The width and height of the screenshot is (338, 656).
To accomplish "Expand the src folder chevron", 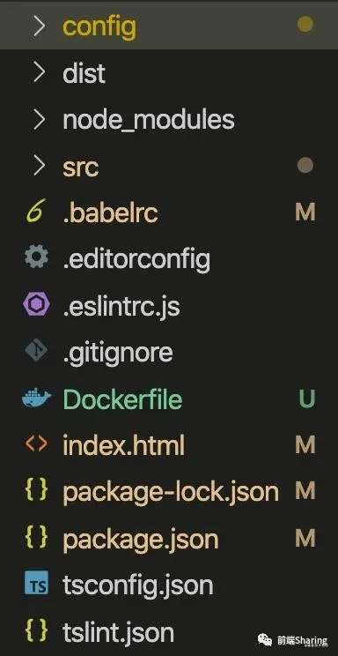I will pos(39,167).
